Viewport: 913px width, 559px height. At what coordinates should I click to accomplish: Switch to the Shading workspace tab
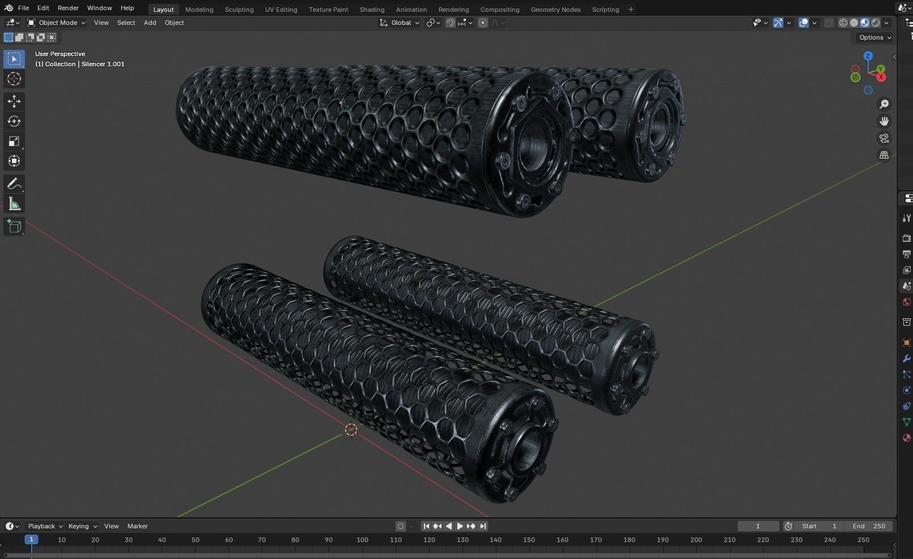pos(372,10)
